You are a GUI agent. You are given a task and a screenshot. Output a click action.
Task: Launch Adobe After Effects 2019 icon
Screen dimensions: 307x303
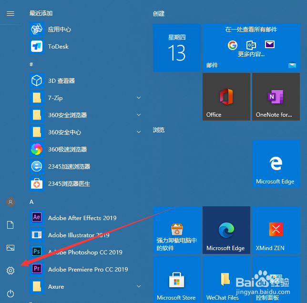click(x=37, y=218)
